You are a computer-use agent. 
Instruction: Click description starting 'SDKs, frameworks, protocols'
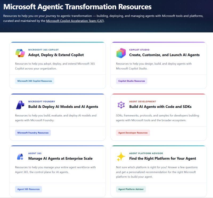(157, 118)
